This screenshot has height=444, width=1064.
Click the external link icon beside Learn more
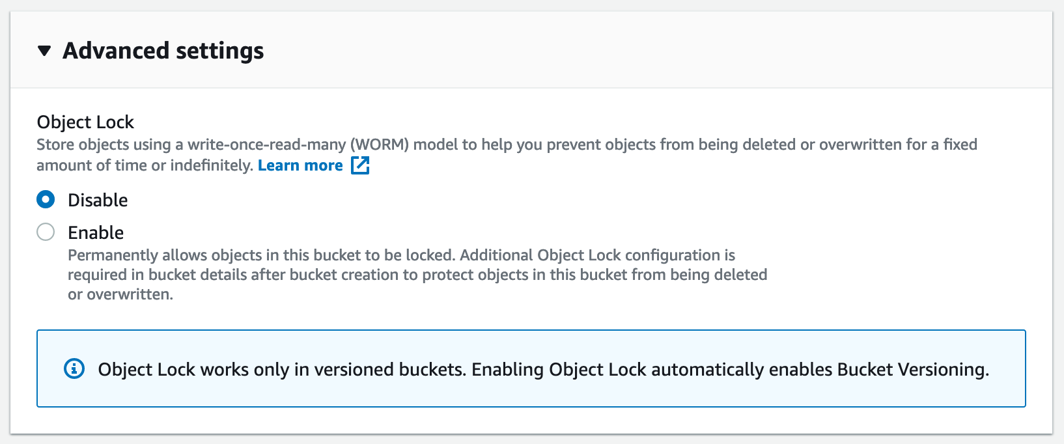point(359,165)
